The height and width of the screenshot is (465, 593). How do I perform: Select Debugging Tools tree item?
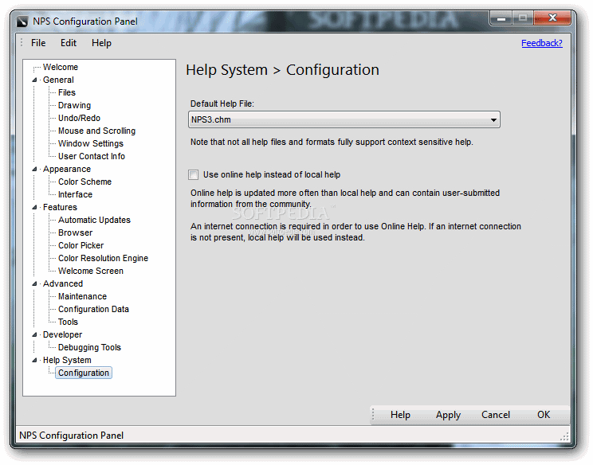[x=89, y=347]
